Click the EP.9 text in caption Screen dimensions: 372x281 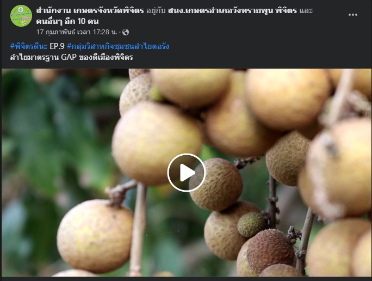point(57,46)
